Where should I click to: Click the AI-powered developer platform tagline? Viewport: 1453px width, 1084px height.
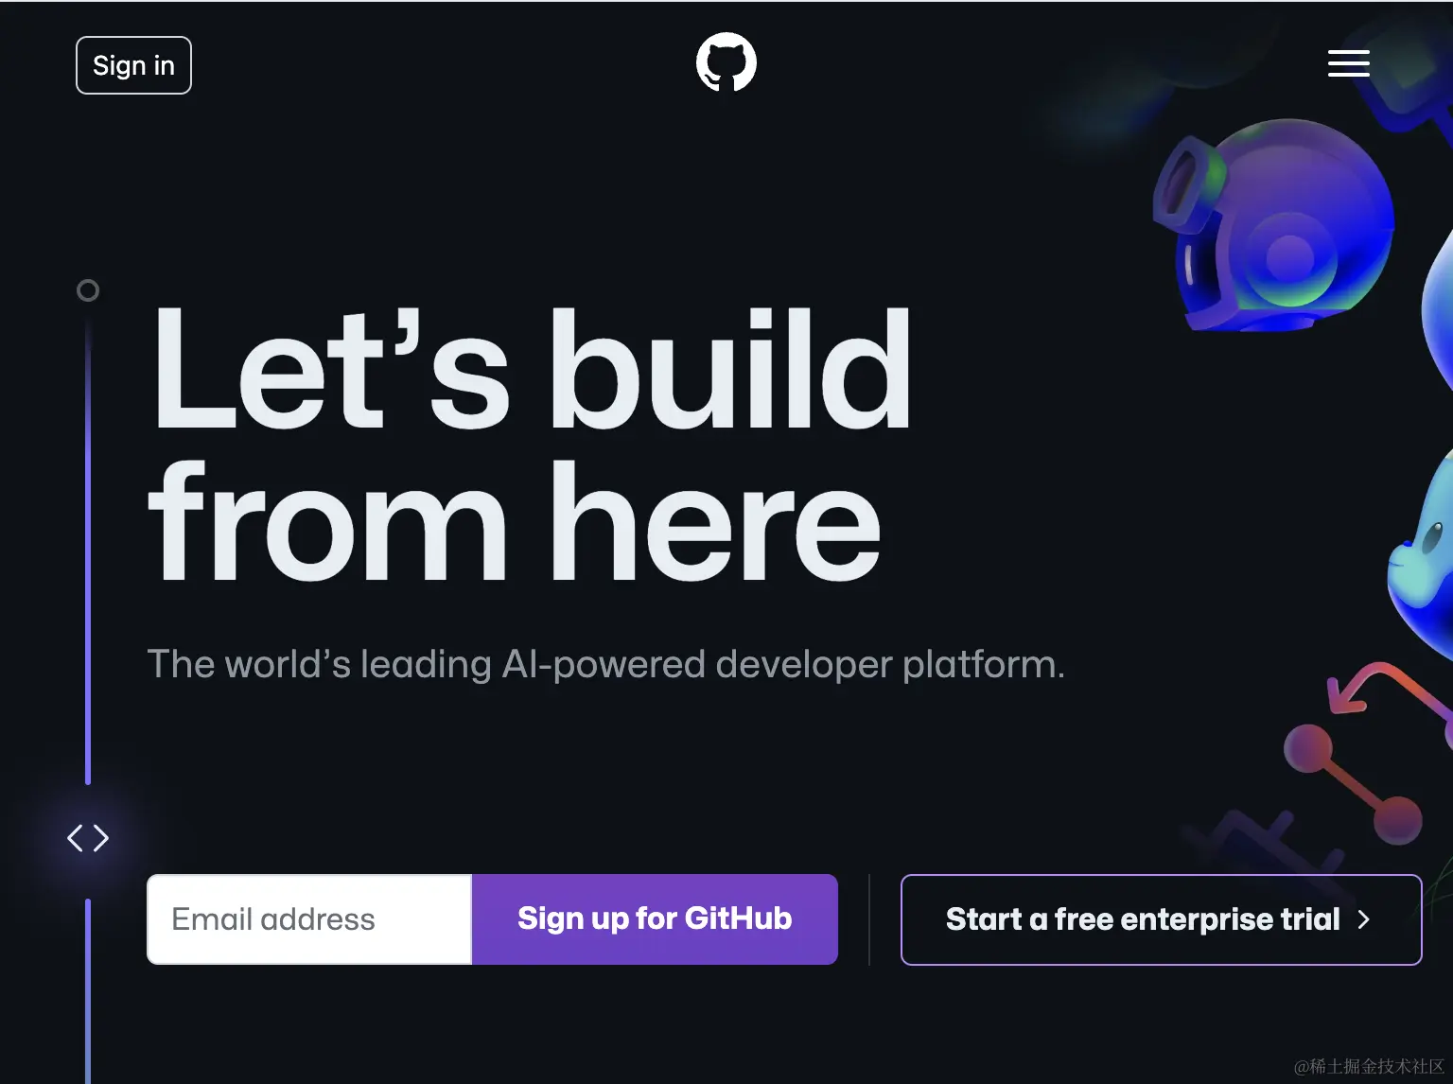(x=606, y=664)
